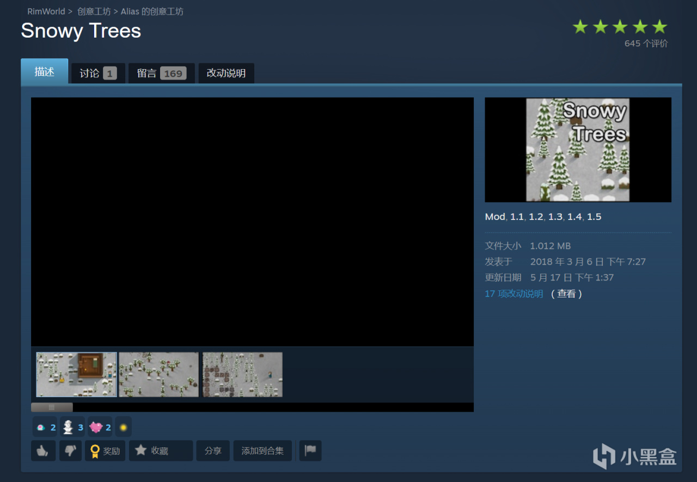Open the Snowy Trees preview image
This screenshot has width=697, height=482.
(x=578, y=150)
